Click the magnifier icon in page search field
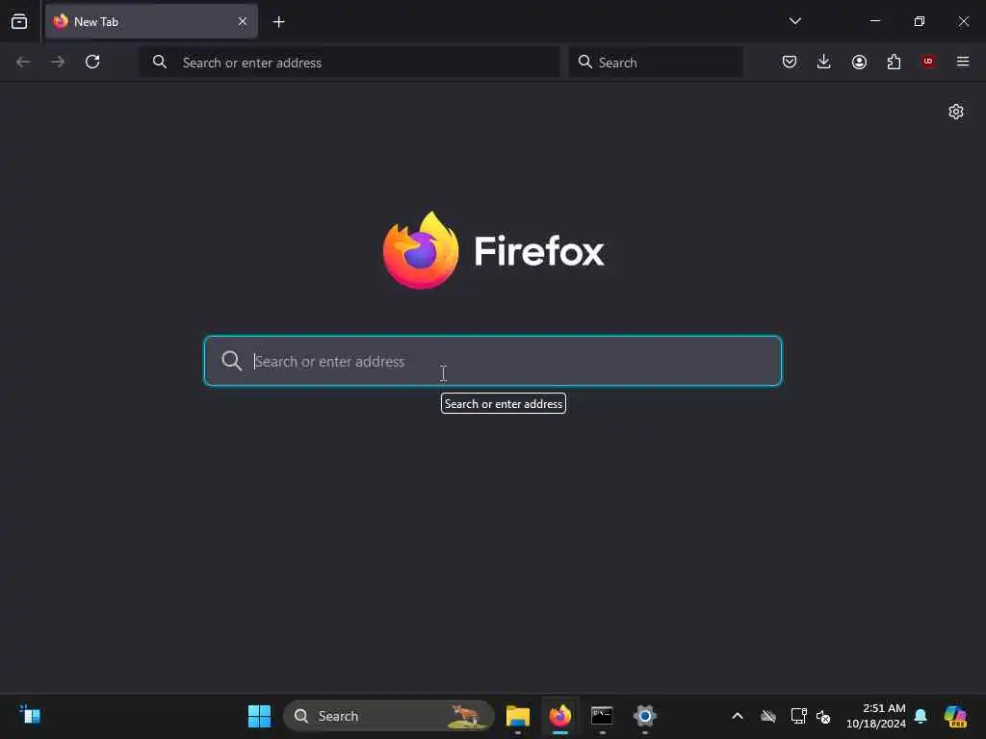Image resolution: width=986 pixels, height=739 pixels. pos(231,361)
